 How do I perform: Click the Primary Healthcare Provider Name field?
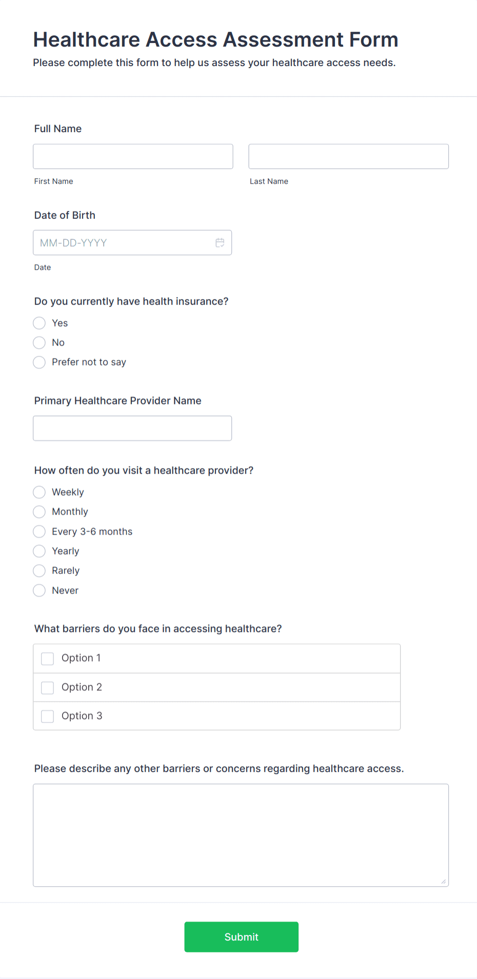coord(132,428)
